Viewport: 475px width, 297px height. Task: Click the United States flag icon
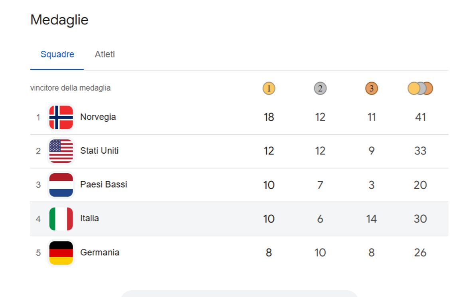pos(61,151)
